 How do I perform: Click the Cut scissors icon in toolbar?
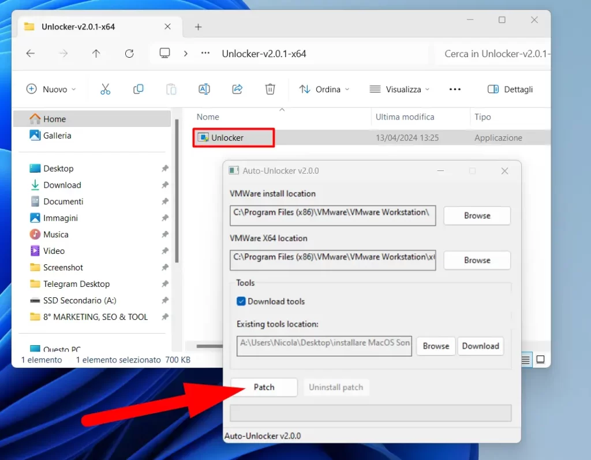pyautogui.click(x=105, y=89)
